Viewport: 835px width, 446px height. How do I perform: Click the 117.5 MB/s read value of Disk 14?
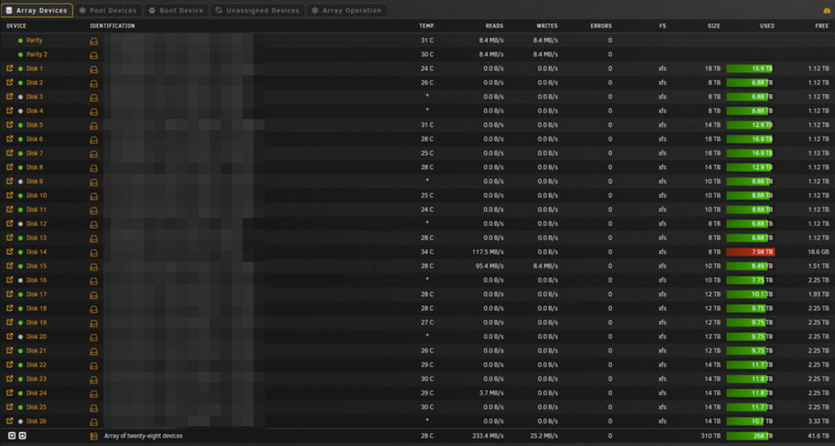pyautogui.click(x=488, y=252)
